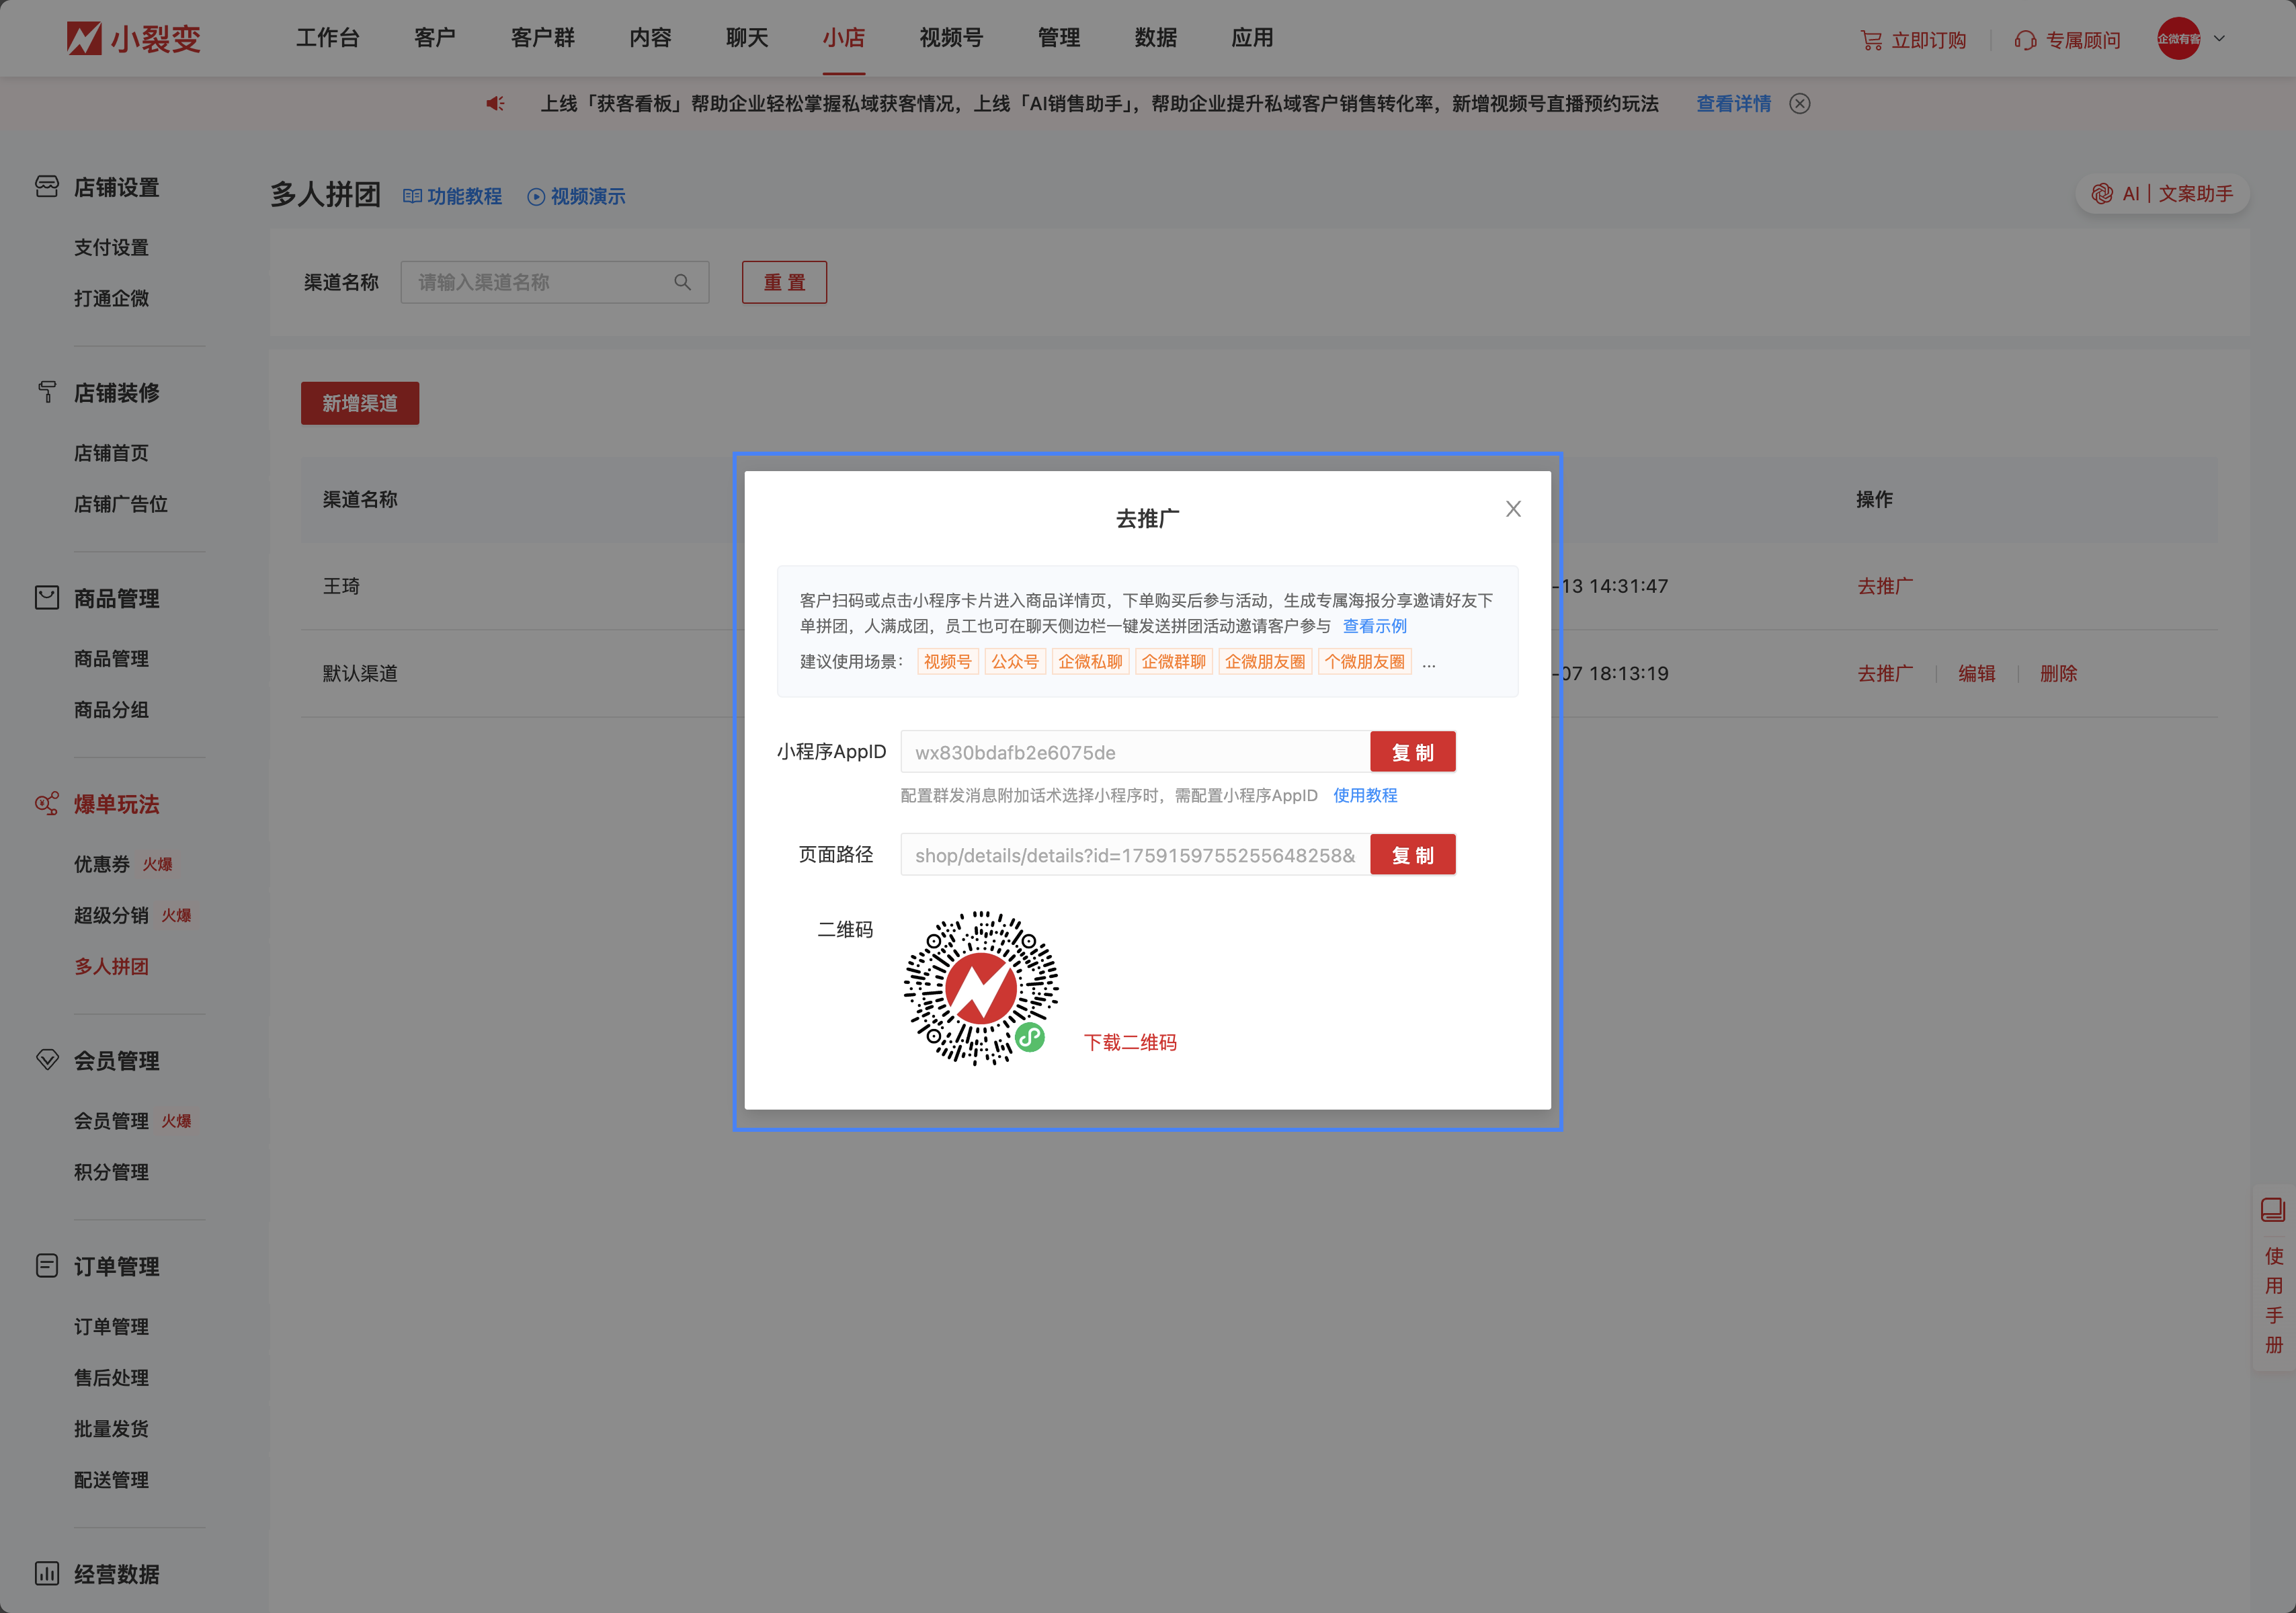
Task: Open 批量发货 in sidebar
Action: 111,1428
